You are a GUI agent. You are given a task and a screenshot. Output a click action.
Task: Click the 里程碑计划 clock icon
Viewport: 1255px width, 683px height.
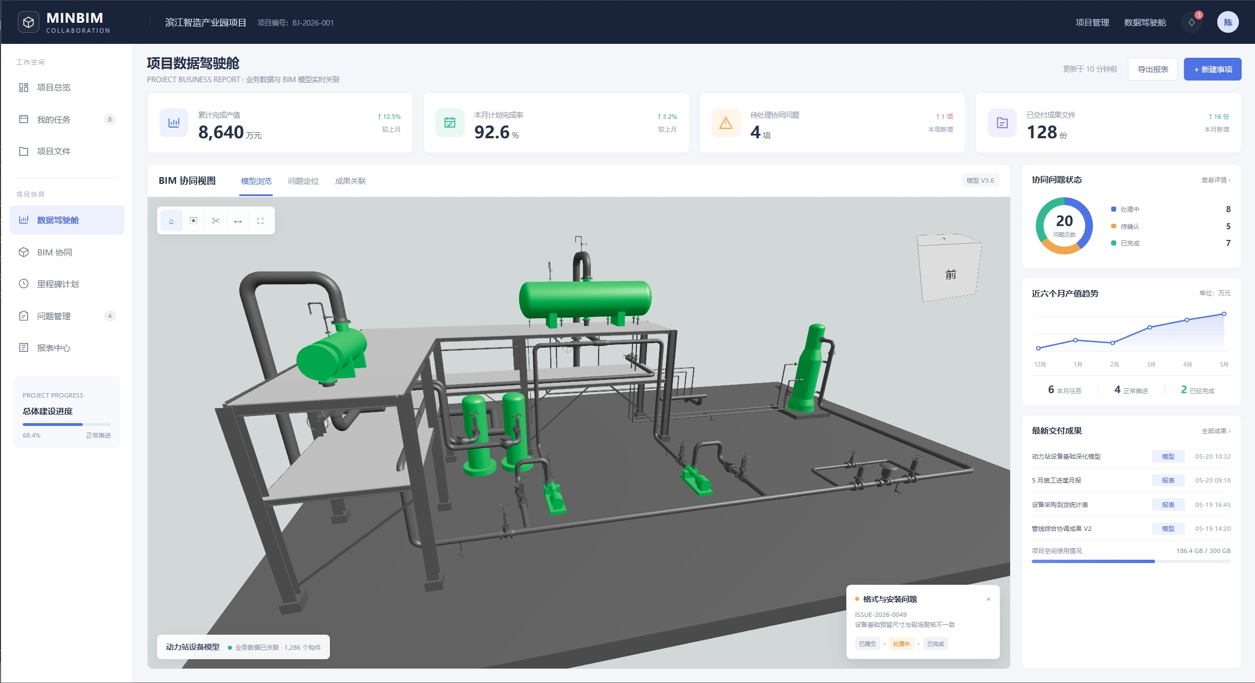pos(23,284)
